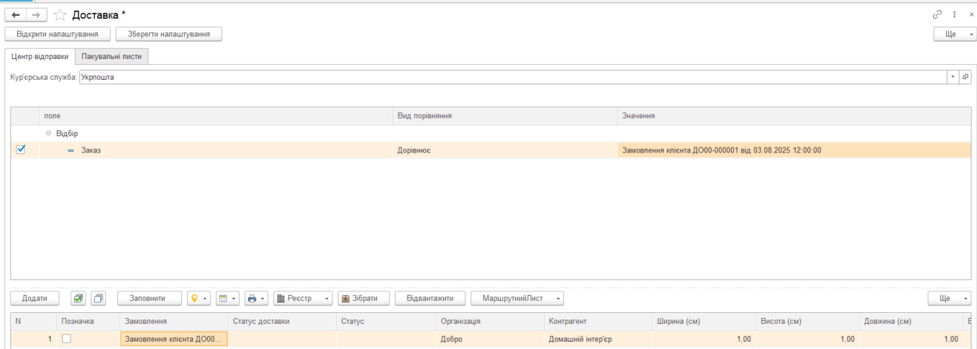Screen dimensions: 977x349
Task: Uncheck all rows icon button
Action: [99, 298]
